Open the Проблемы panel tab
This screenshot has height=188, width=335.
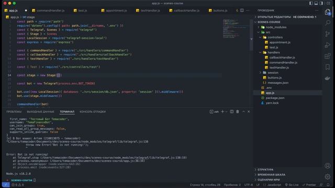[14, 112]
